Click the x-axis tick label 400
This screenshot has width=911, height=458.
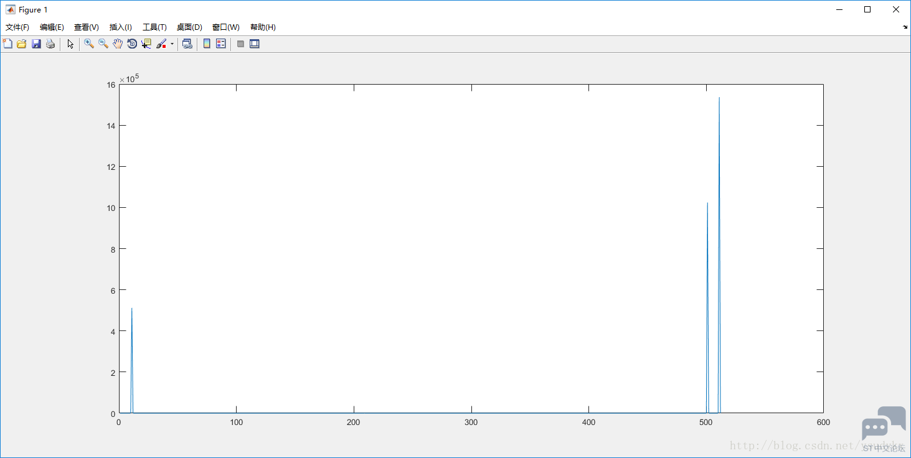click(x=588, y=423)
